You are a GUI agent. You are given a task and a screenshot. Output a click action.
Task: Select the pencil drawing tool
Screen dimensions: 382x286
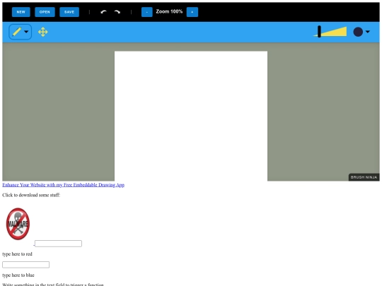17,32
